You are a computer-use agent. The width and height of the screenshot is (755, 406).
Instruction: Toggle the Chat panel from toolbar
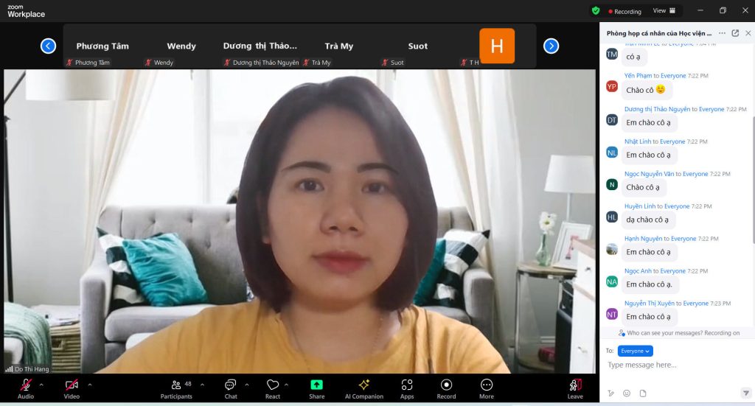click(231, 387)
